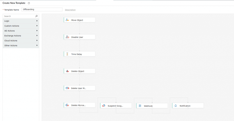The image size is (234, 121).
Task: Select the Delete Micros... node label
Action: click(x=79, y=105)
